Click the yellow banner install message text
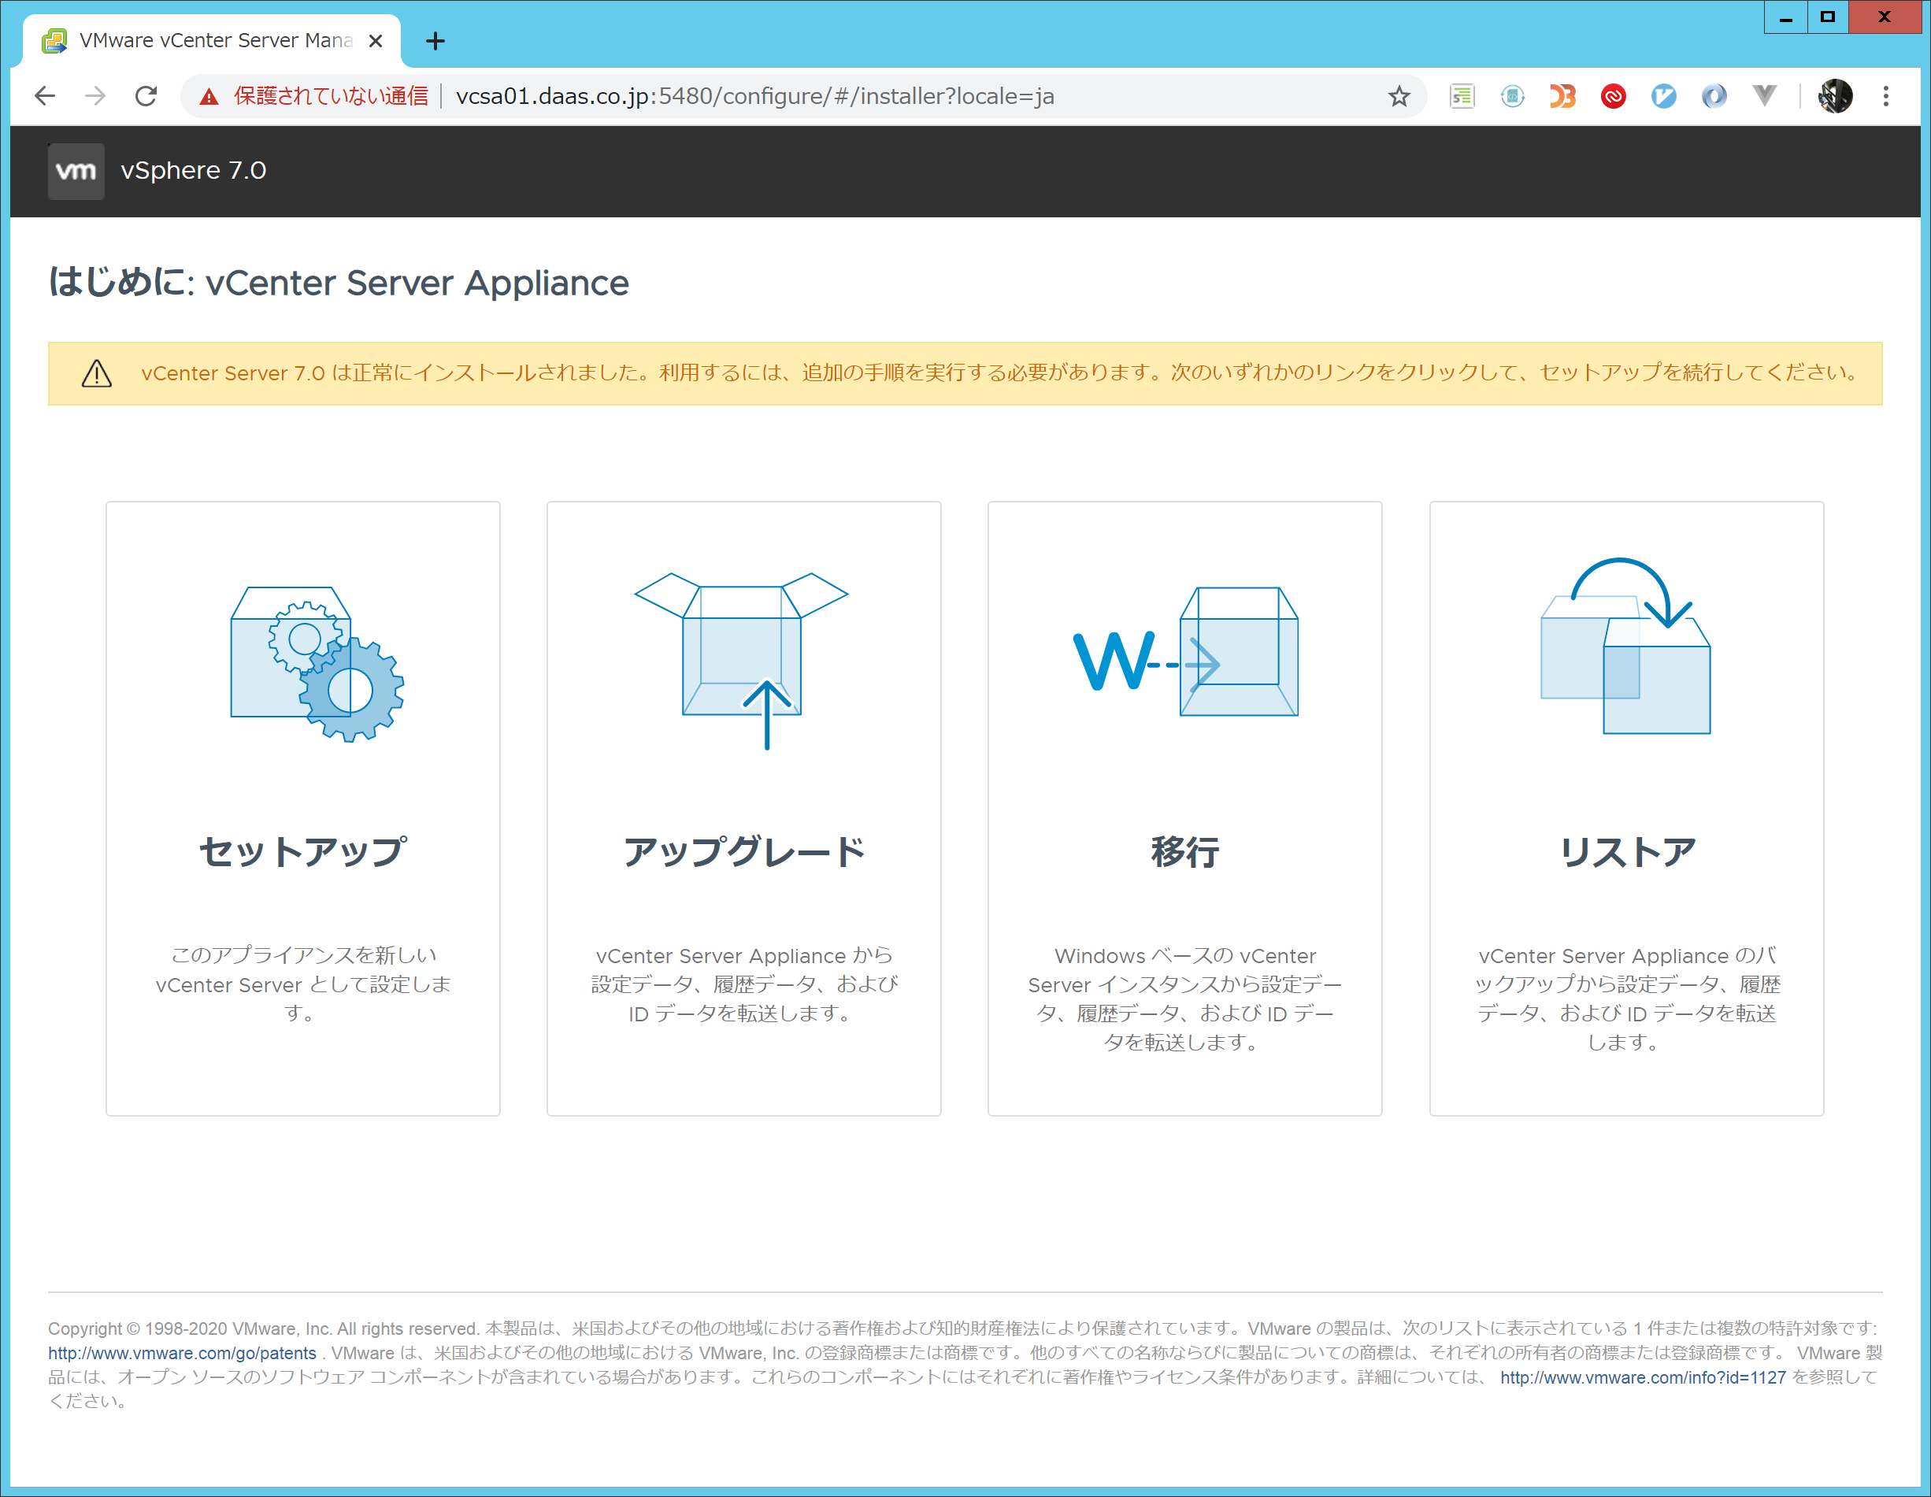This screenshot has height=1497, width=1931. point(1000,372)
